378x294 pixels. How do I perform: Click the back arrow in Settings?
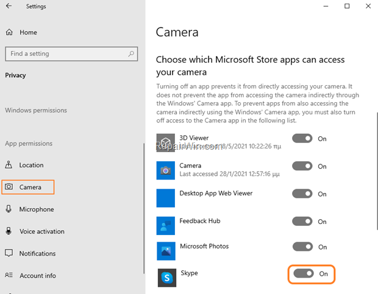[x=9, y=6]
